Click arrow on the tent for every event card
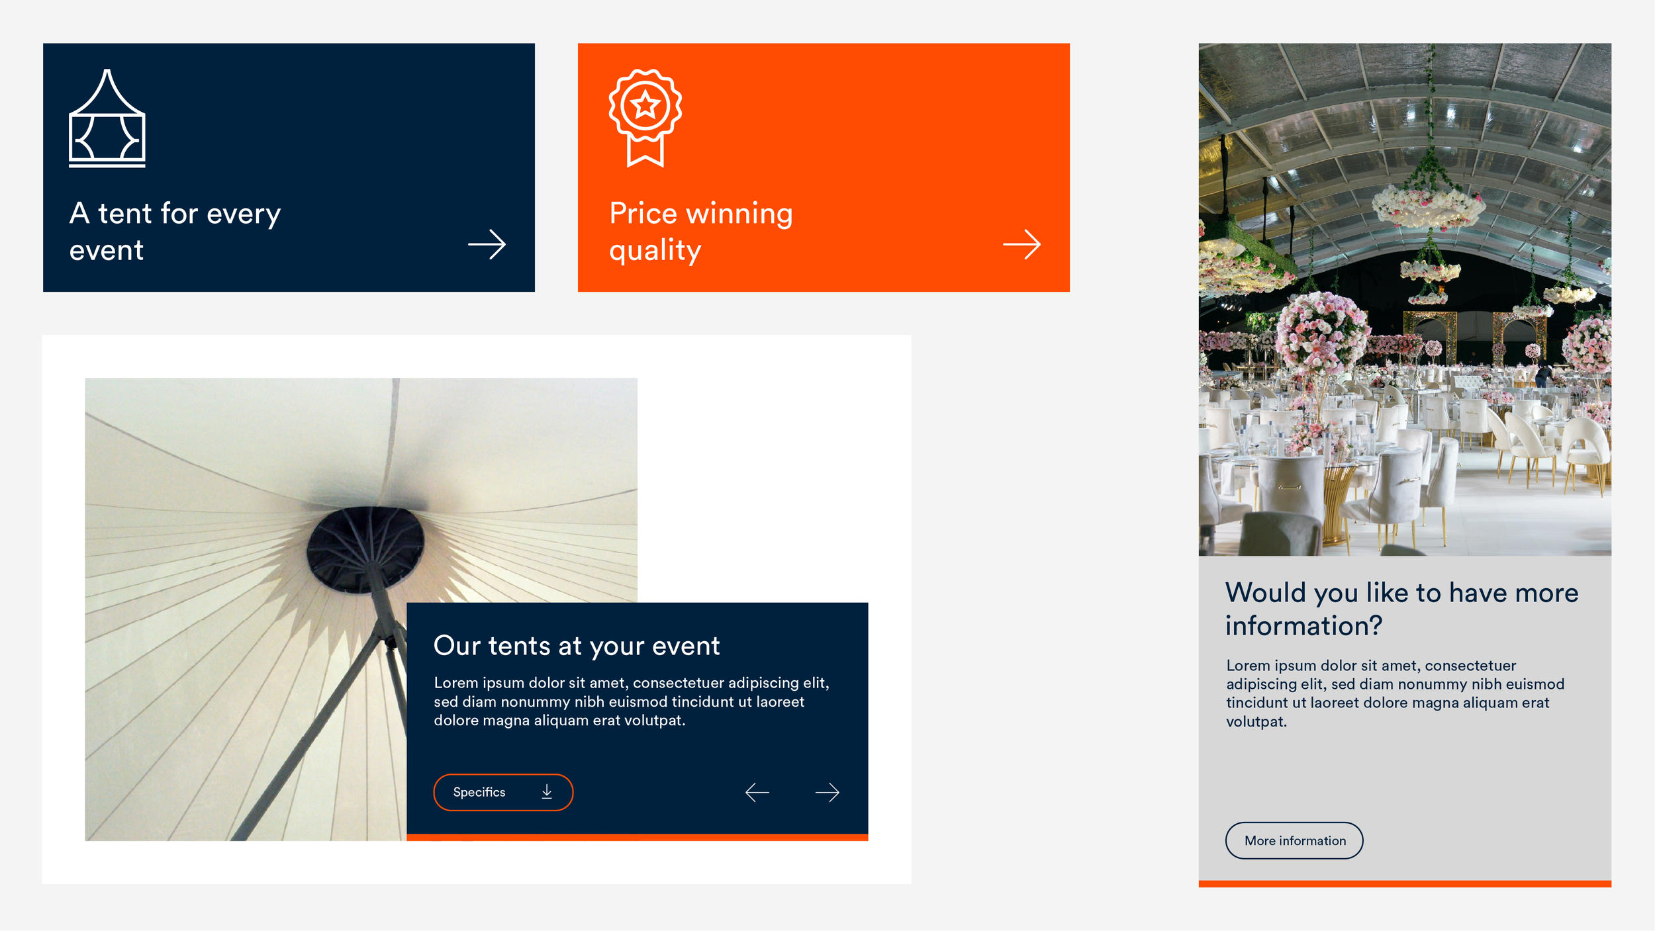 [487, 245]
